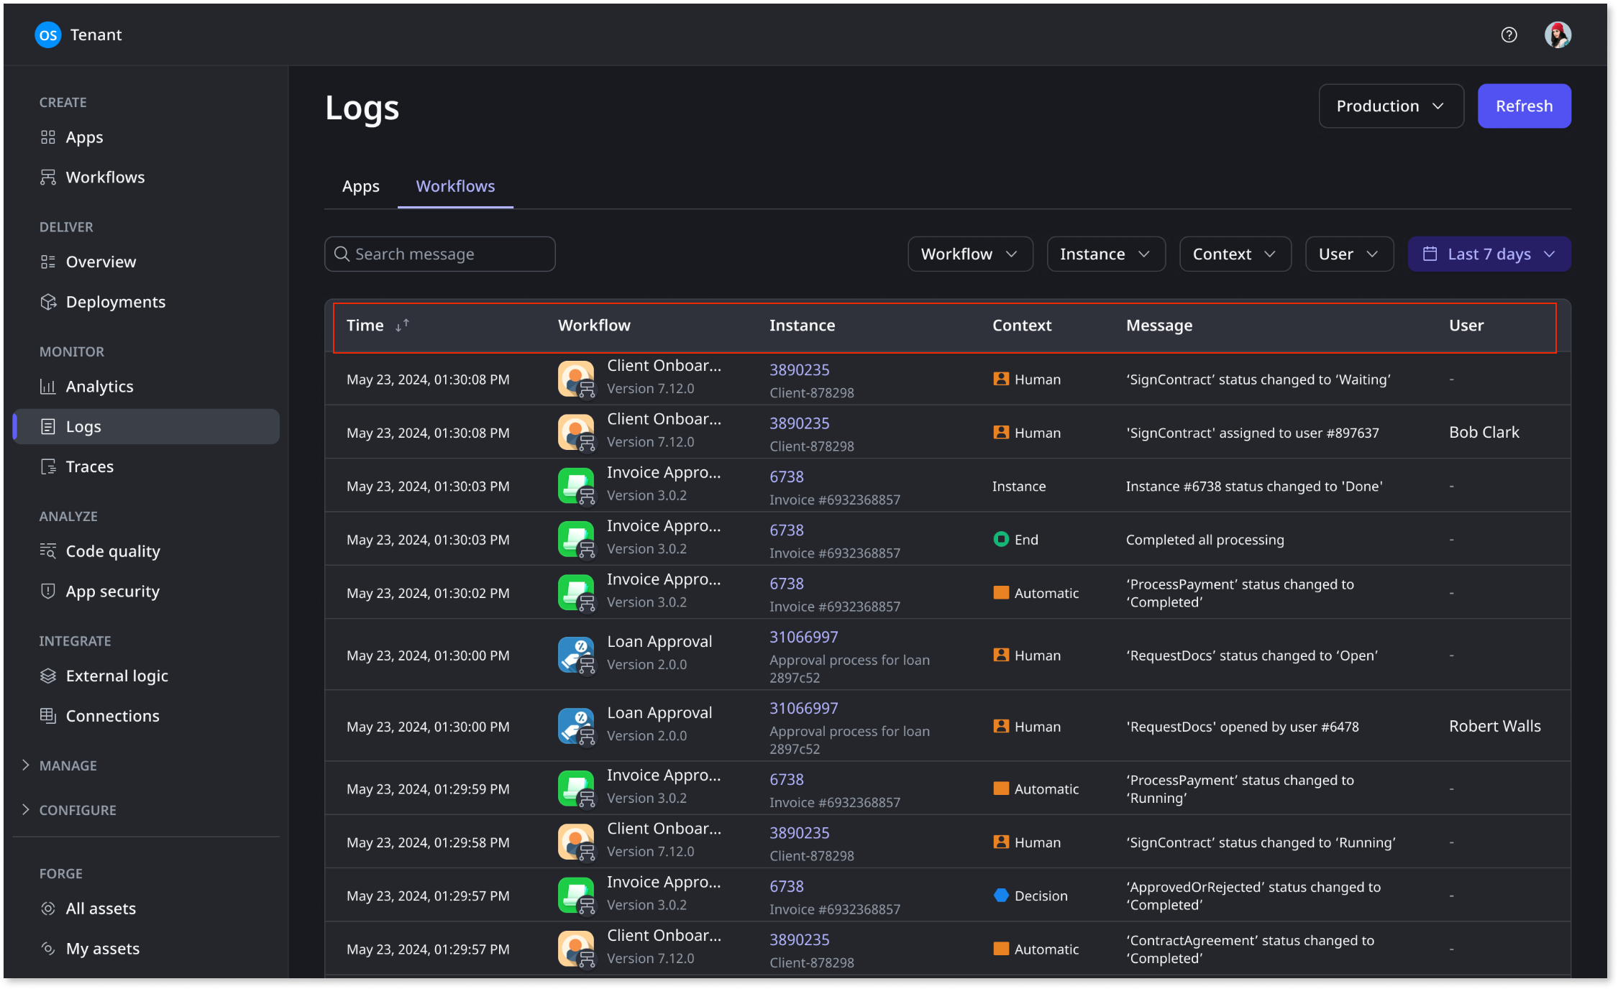Click the help question-mark icon

click(x=1509, y=34)
